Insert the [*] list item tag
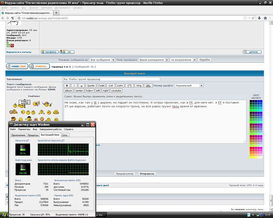The height and width of the screenshot is (218, 273). pyautogui.click(x=130, y=85)
